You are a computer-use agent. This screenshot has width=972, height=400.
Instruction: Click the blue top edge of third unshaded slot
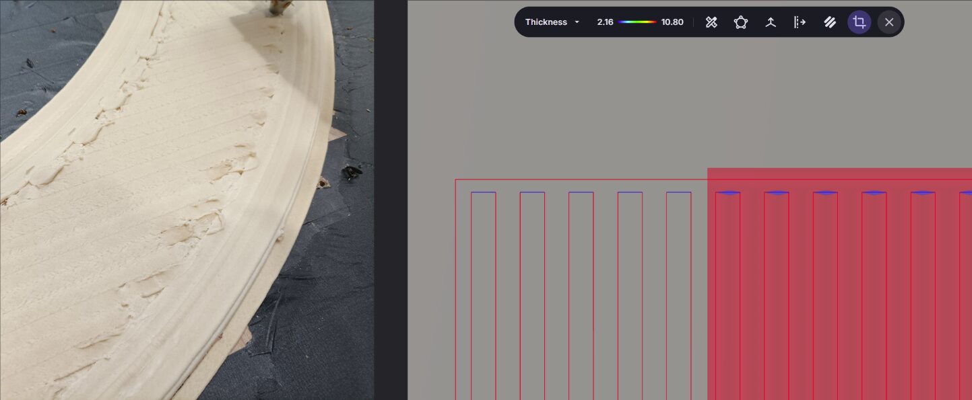coord(581,192)
